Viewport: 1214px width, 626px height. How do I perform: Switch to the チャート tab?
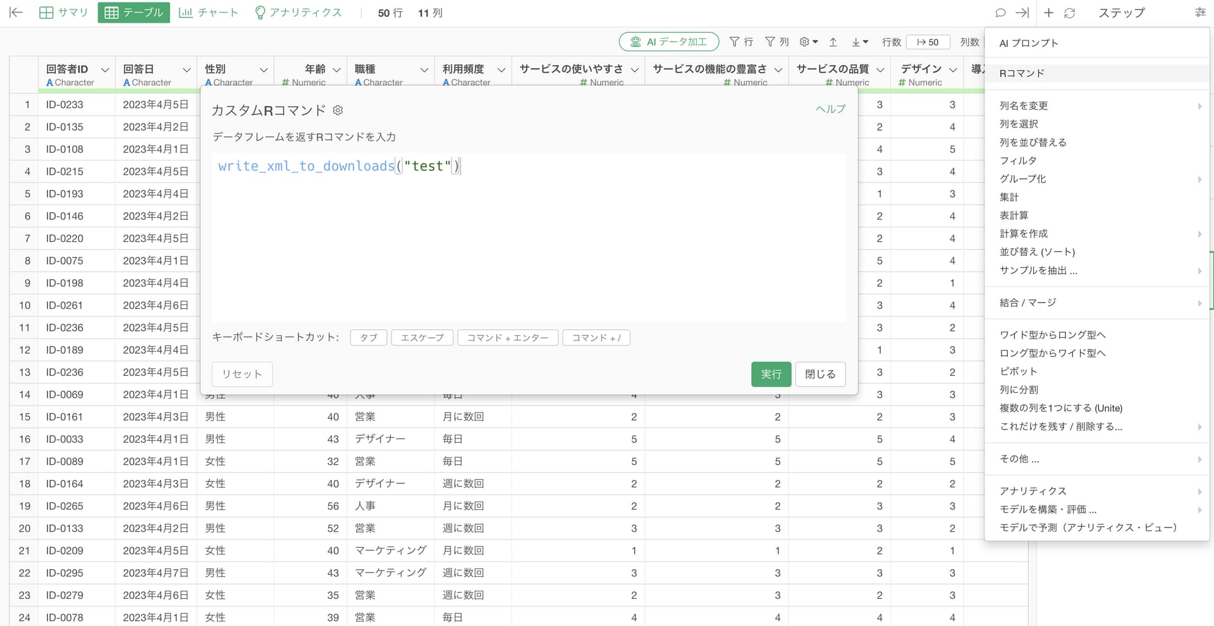click(x=209, y=13)
